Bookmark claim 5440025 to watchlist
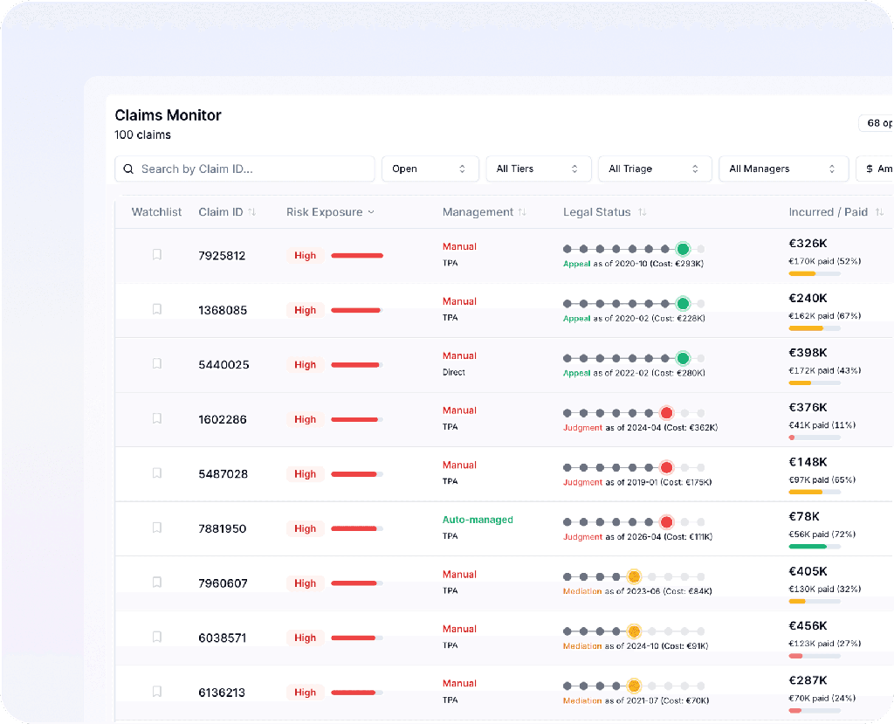 [x=157, y=363]
